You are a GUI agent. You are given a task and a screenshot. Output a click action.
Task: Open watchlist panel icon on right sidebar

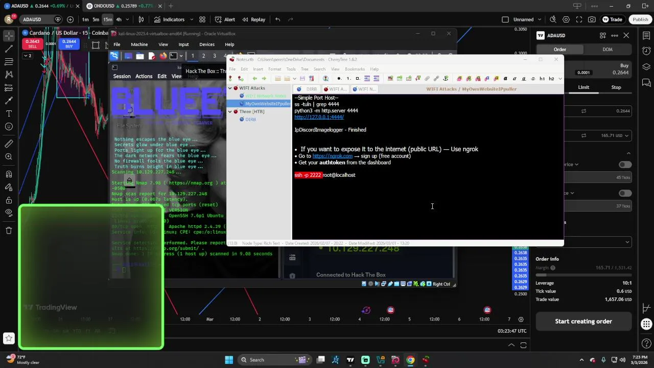click(646, 35)
